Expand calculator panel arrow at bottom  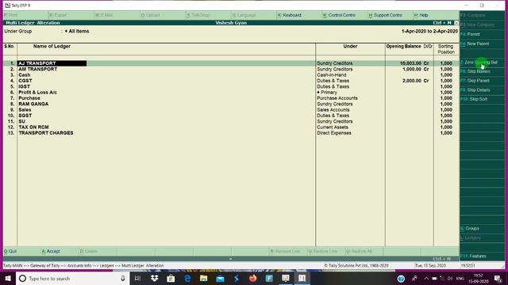[x=230, y=259]
